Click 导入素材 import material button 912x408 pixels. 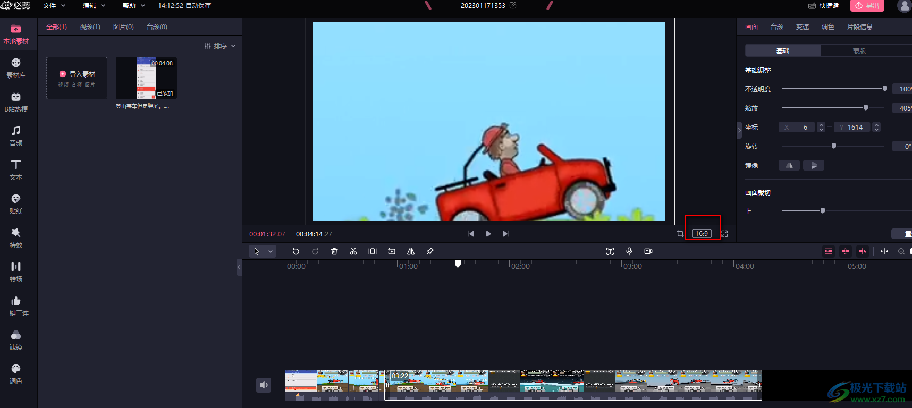pyautogui.click(x=77, y=78)
